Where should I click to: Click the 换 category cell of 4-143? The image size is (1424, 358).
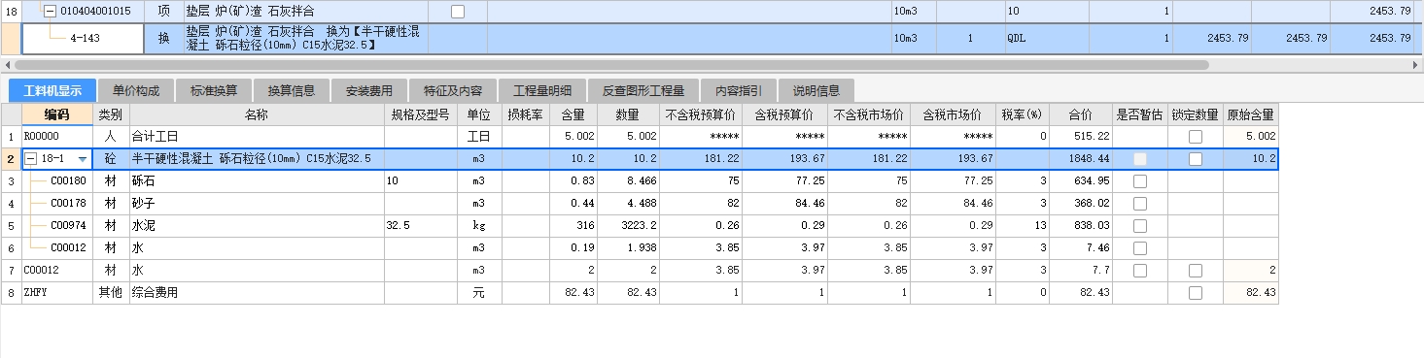(x=162, y=38)
